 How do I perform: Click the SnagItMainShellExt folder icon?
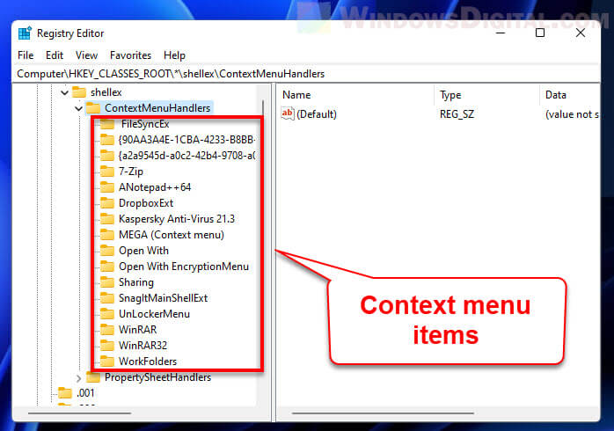click(107, 298)
